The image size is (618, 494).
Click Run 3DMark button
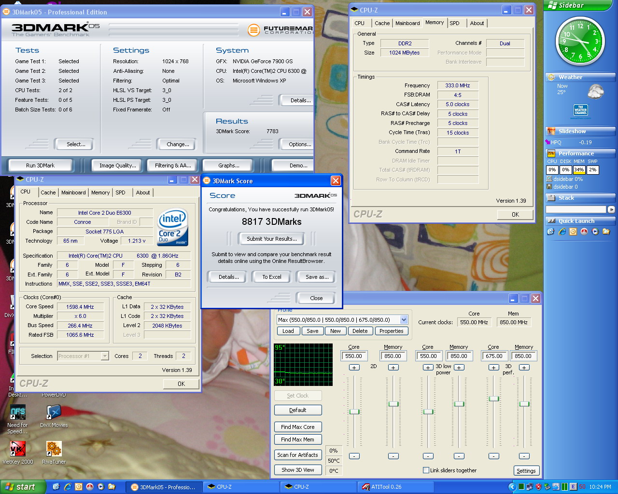(x=40, y=165)
